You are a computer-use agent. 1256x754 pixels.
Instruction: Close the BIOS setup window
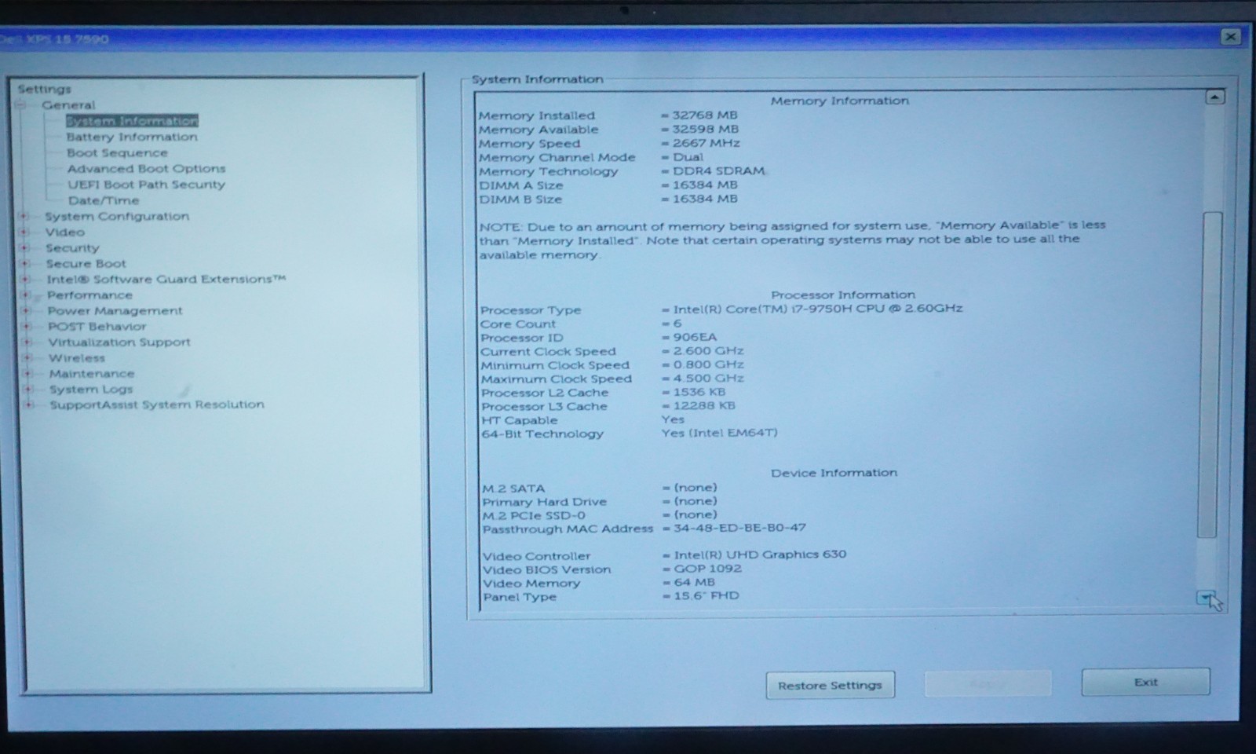(x=1230, y=37)
